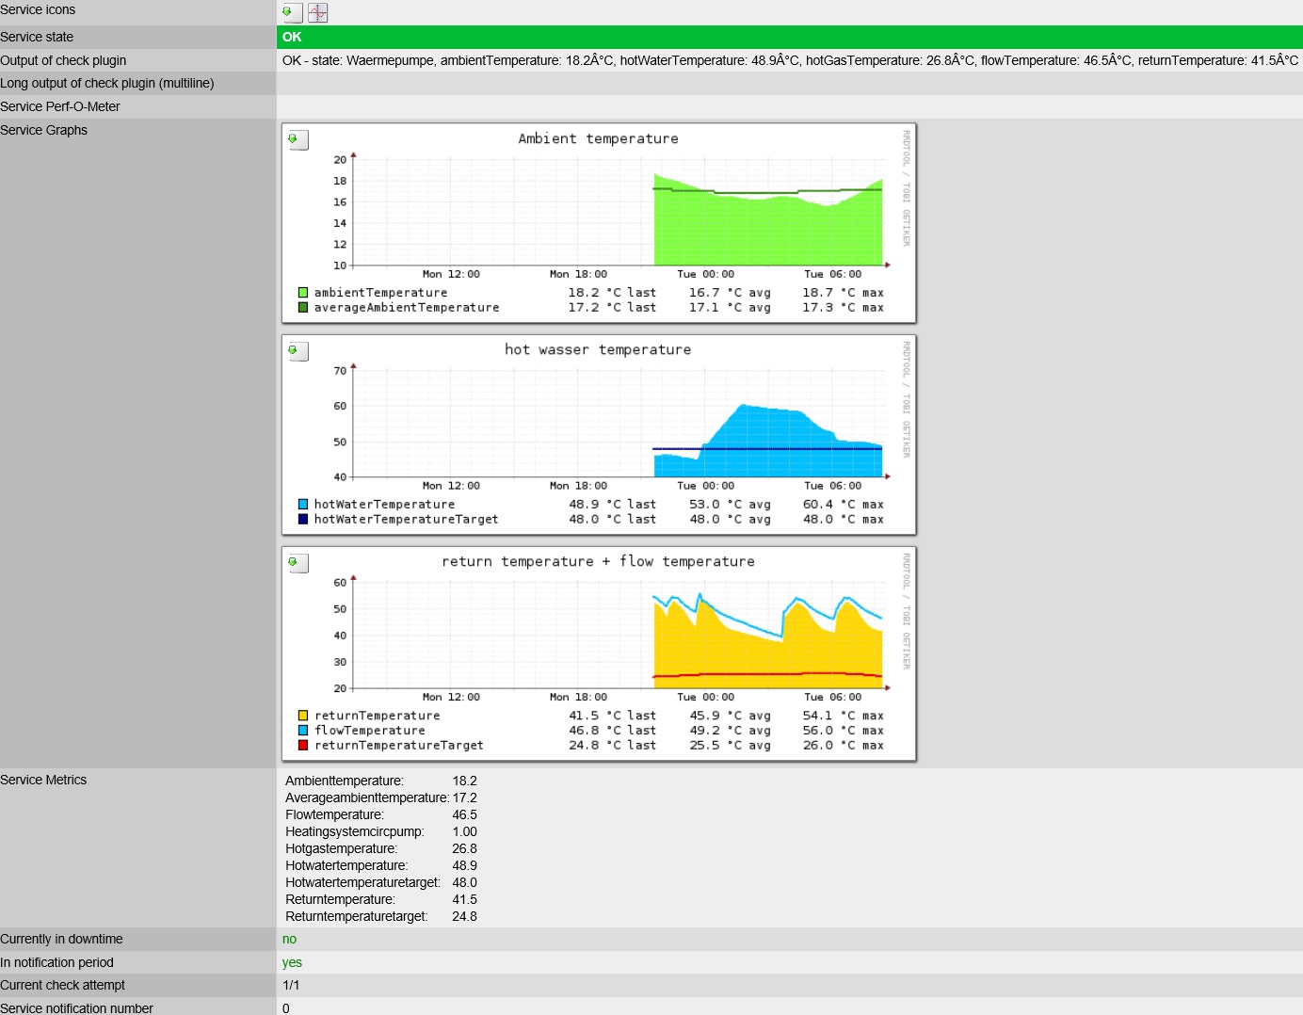Viewport: 1303px width, 1015px height.
Task: Open the performance graph icon in Service icons row
Action: click(318, 12)
